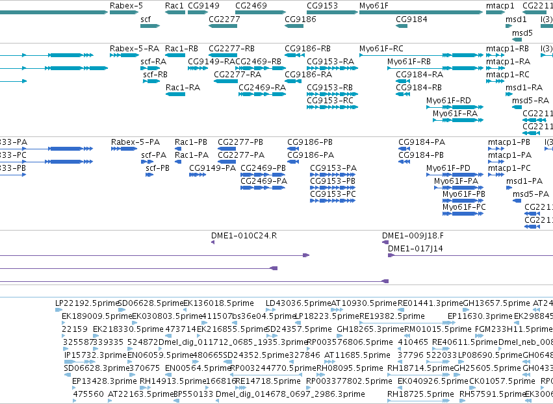Click the CG9184-RA transcript label

coord(419,75)
